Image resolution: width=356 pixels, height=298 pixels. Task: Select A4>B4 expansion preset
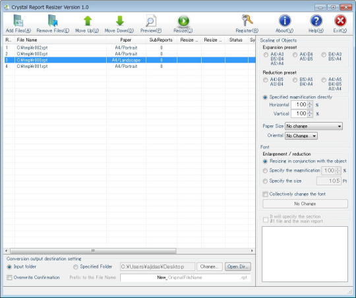coord(295,55)
